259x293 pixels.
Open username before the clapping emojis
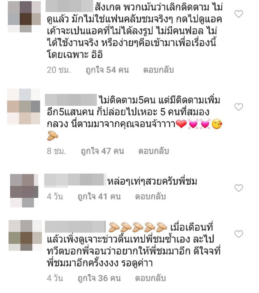click(75, 227)
